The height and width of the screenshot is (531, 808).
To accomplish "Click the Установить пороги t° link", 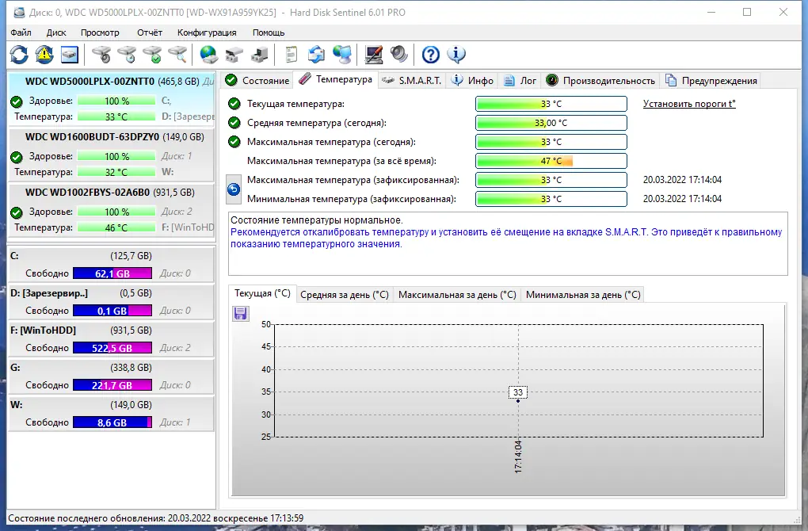I will pyautogui.click(x=688, y=104).
